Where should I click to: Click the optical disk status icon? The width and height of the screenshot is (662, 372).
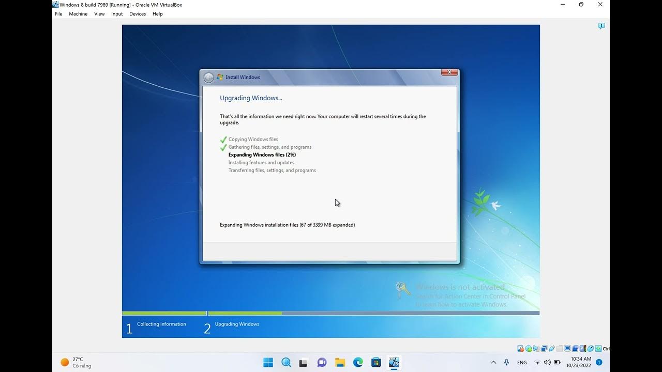point(529,349)
